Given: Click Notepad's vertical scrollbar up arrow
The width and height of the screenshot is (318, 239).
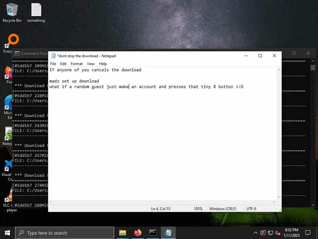Looking at the screenshot, I should (x=279, y=70).
